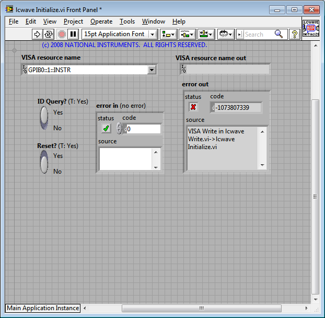The height and width of the screenshot is (318, 325).
Task: Open the Project menu
Action: coord(73,21)
